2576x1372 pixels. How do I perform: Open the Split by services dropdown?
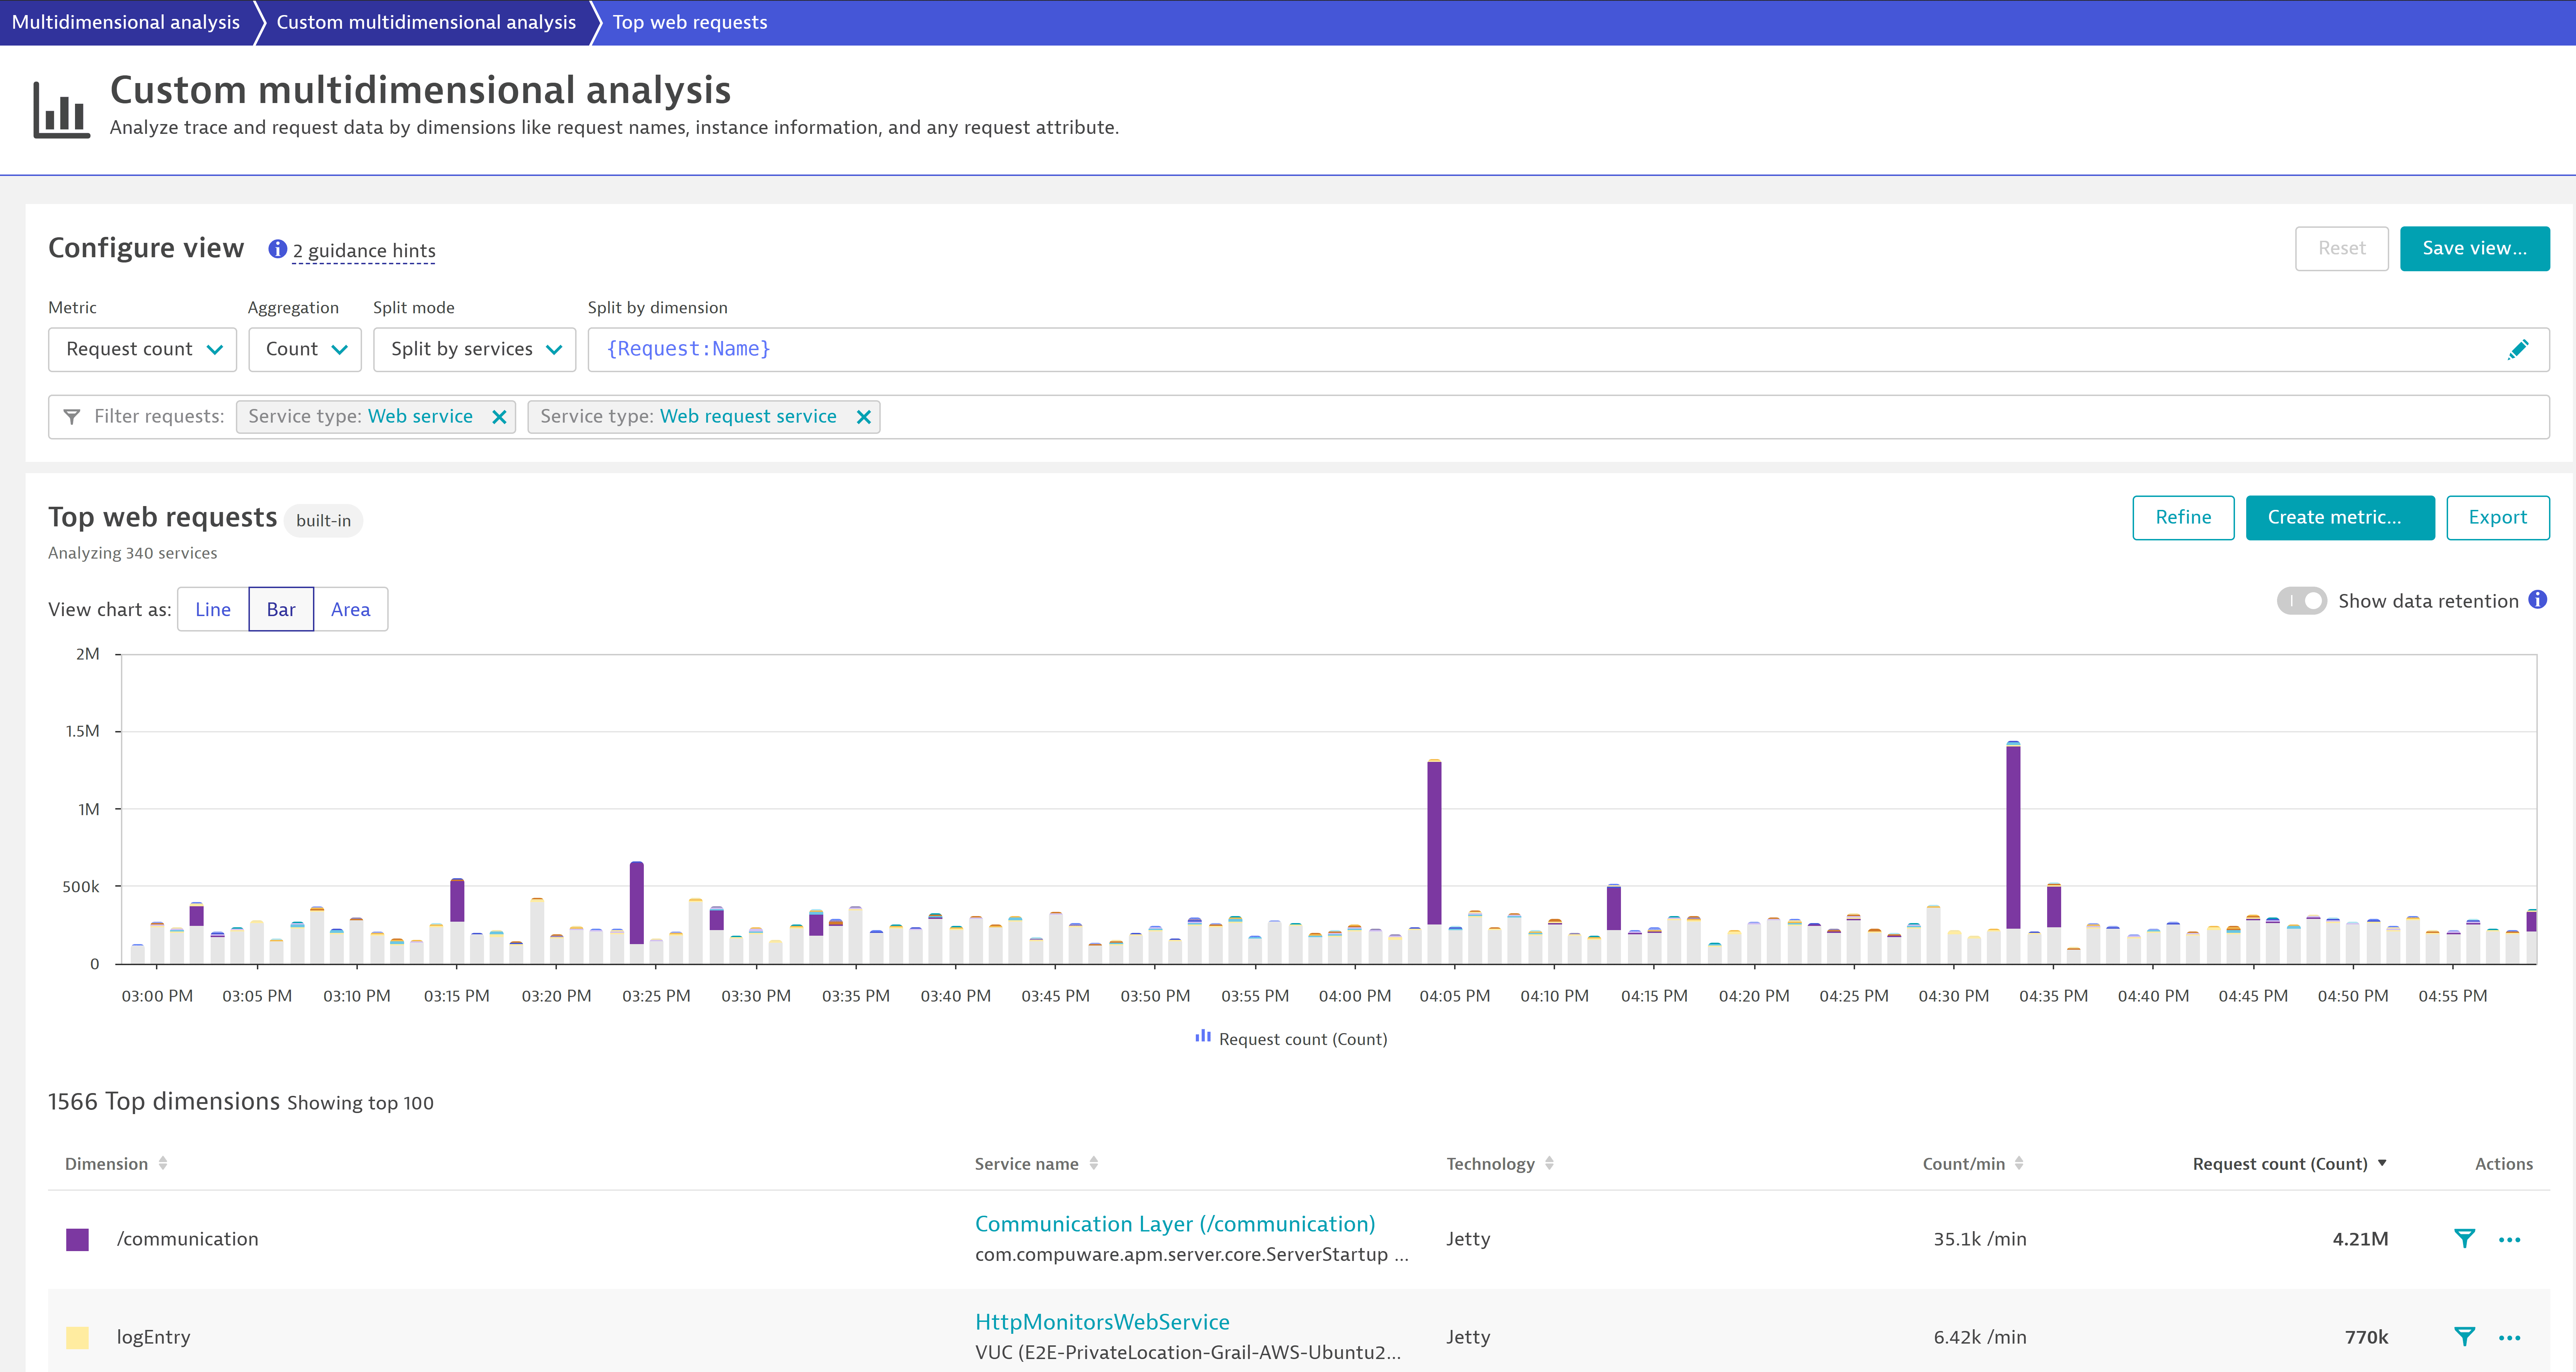click(x=475, y=350)
